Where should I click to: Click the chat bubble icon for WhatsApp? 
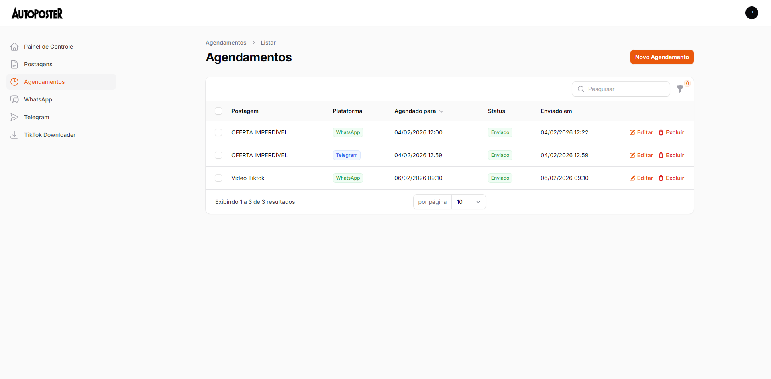pyautogui.click(x=14, y=99)
